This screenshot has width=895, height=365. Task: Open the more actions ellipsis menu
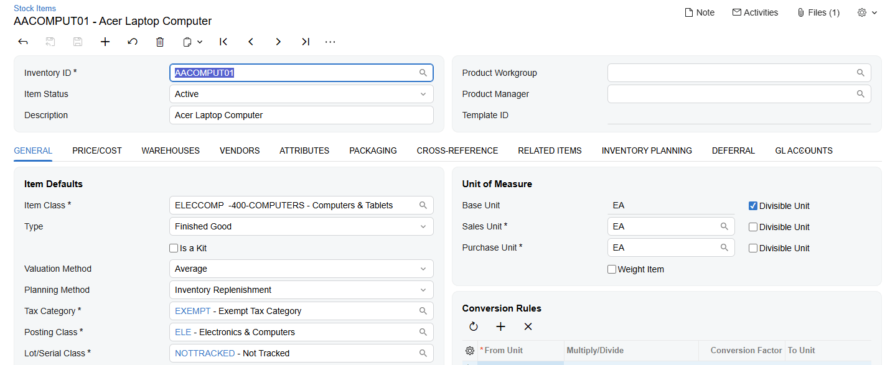pyautogui.click(x=330, y=42)
